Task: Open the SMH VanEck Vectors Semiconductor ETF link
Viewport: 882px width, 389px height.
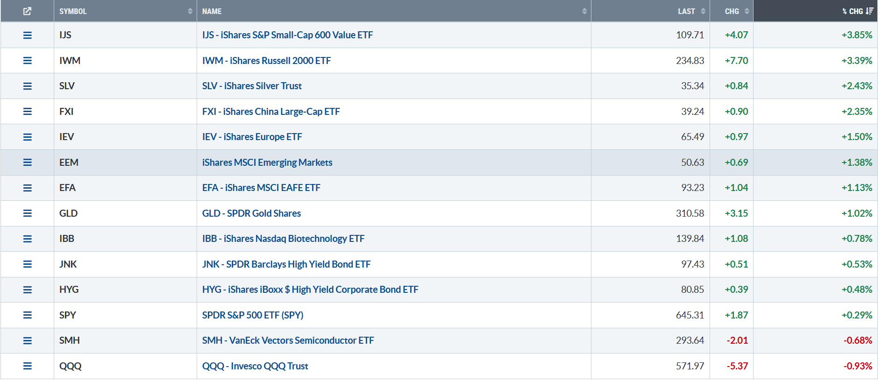Action: (288, 340)
